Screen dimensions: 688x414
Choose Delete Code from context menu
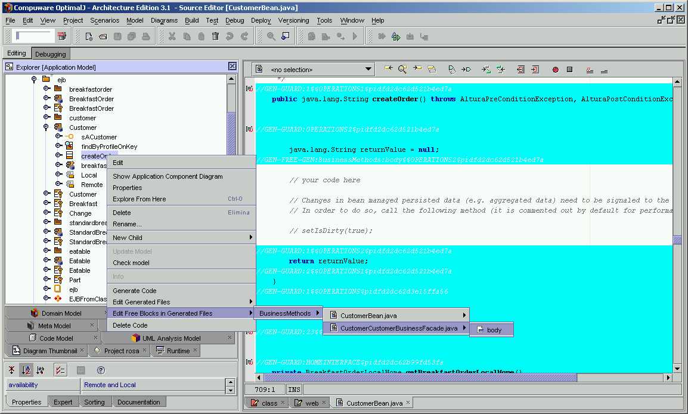(181, 325)
